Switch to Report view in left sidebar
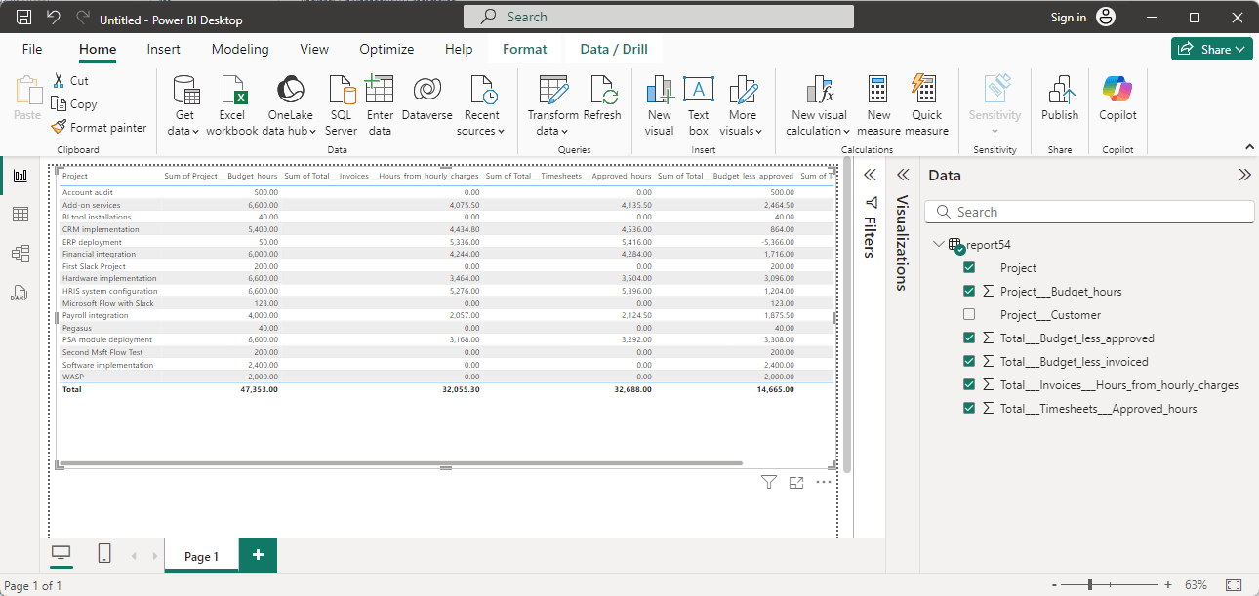Screen dimensions: 1259x596 [x=20, y=177]
